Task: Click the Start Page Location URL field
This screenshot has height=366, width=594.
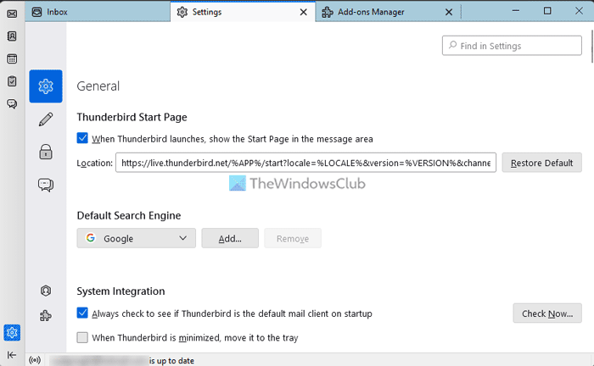Action: (x=305, y=163)
